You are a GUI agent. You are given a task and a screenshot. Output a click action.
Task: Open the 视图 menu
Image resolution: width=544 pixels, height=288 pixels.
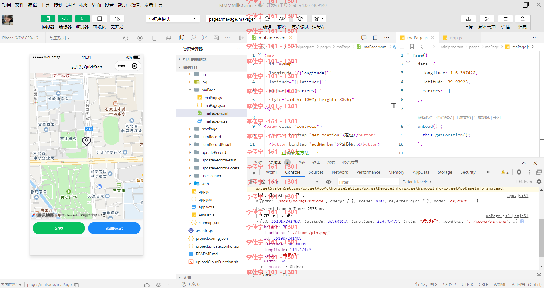click(x=84, y=5)
